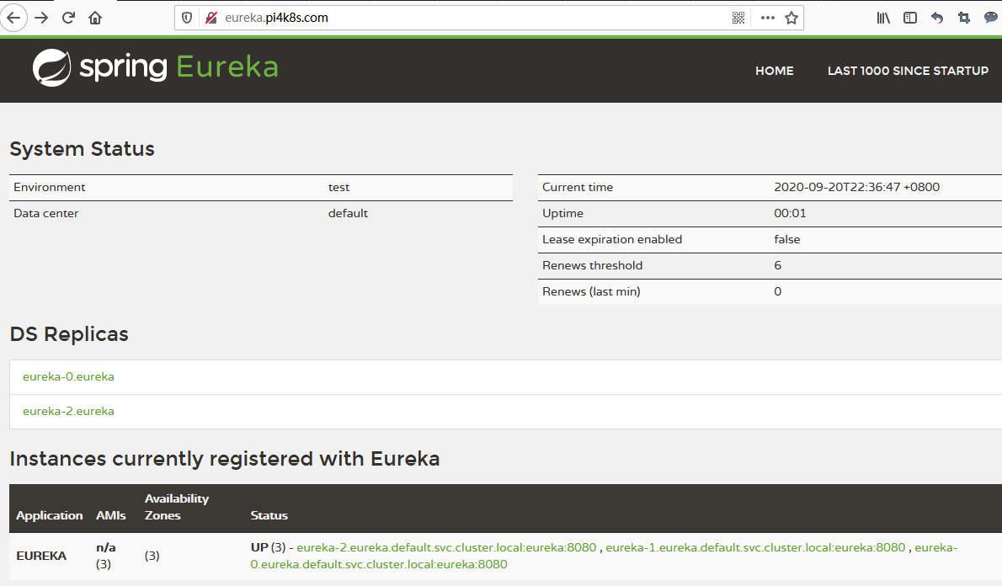Click the EUREKA application cell
Viewport: 1002px width, 586px height.
[x=41, y=556]
